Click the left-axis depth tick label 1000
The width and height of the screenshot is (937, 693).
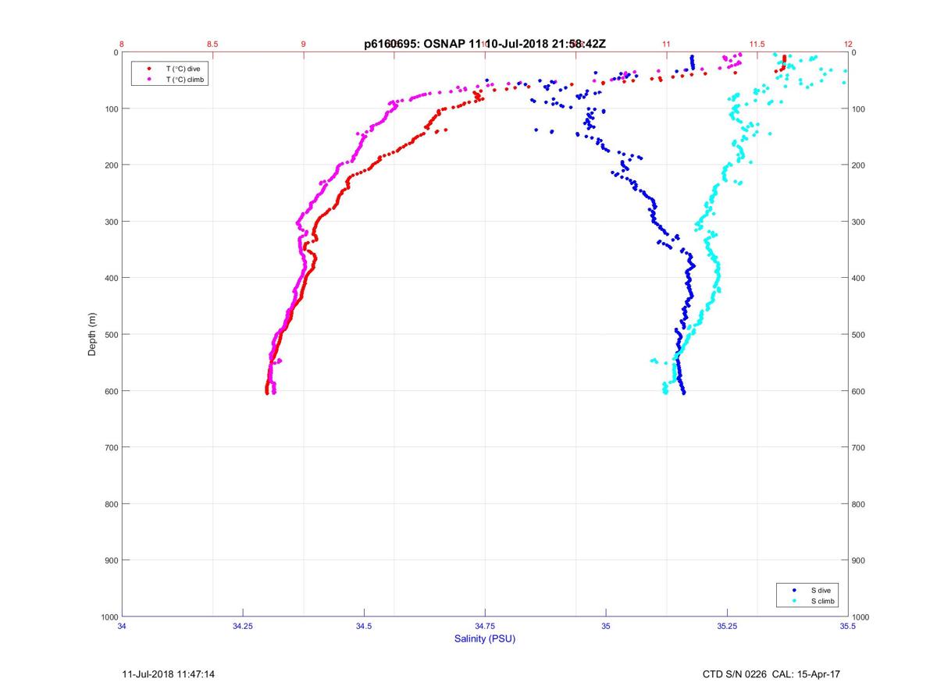click(109, 617)
